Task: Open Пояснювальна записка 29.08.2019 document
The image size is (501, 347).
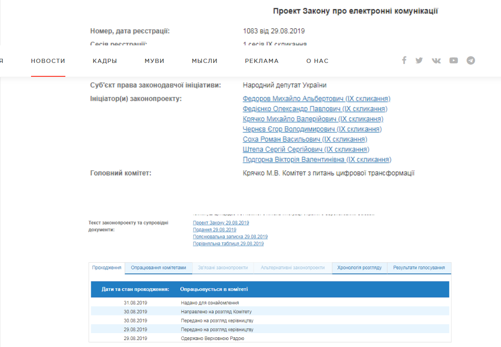Action: [230, 236]
